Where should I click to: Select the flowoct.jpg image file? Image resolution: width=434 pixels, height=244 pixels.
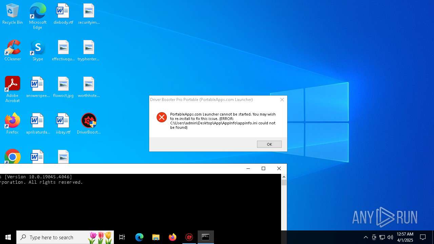click(x=63, y=87)
